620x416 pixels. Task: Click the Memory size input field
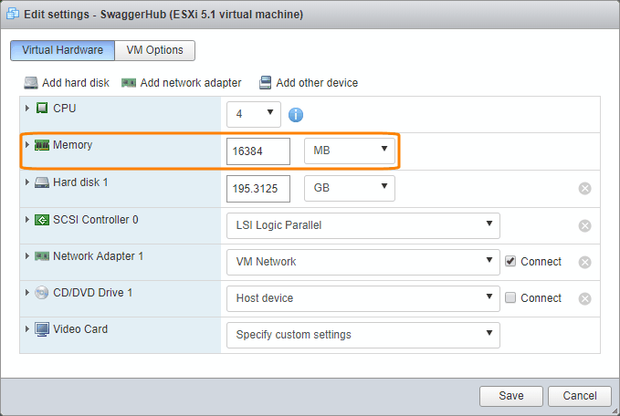(x=257, y=151)
